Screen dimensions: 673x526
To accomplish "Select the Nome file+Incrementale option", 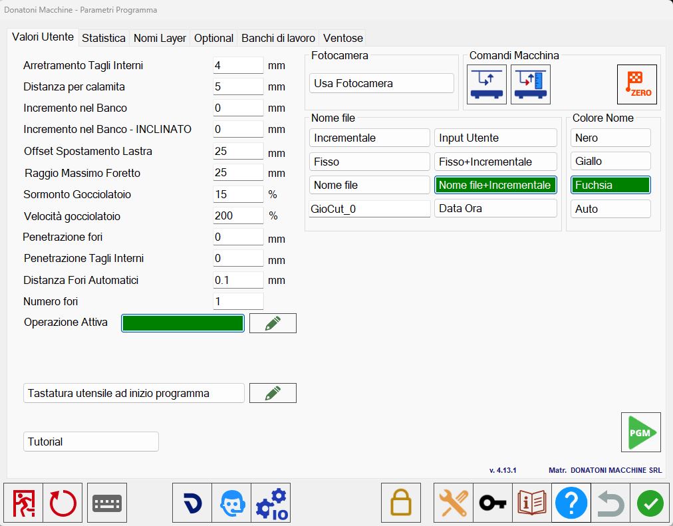I will (x=495, y=185).
